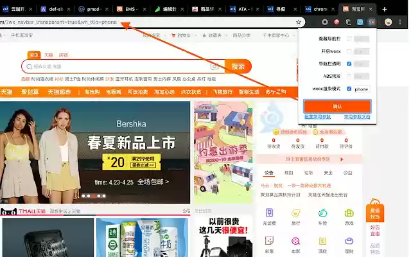
Task: Click the magnifier icon in the search box
Action: [30, 67]
